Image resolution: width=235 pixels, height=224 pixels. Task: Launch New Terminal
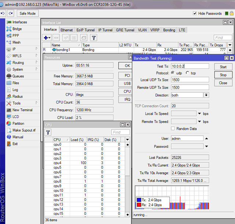tap(22, 110)
